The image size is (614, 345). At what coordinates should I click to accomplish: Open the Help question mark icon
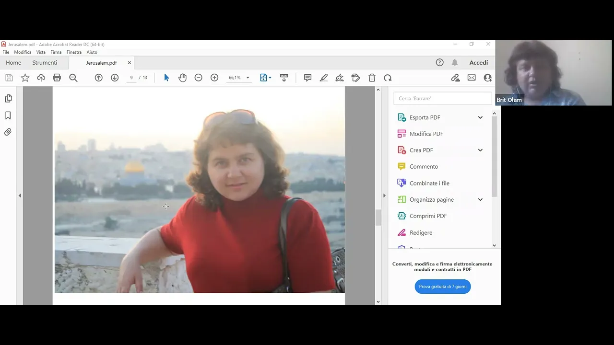pyautogui.click(x=439, y=63)
